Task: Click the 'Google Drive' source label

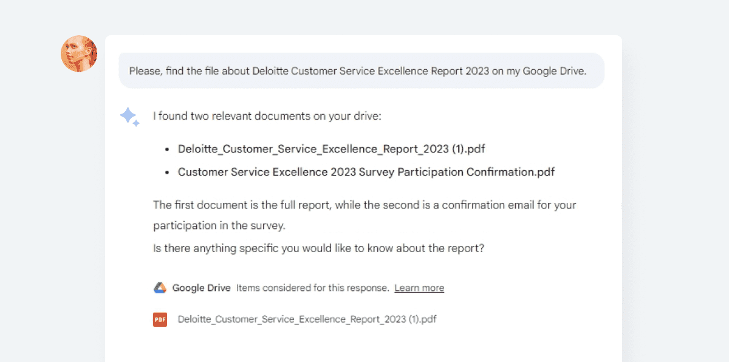Action: 201,288
